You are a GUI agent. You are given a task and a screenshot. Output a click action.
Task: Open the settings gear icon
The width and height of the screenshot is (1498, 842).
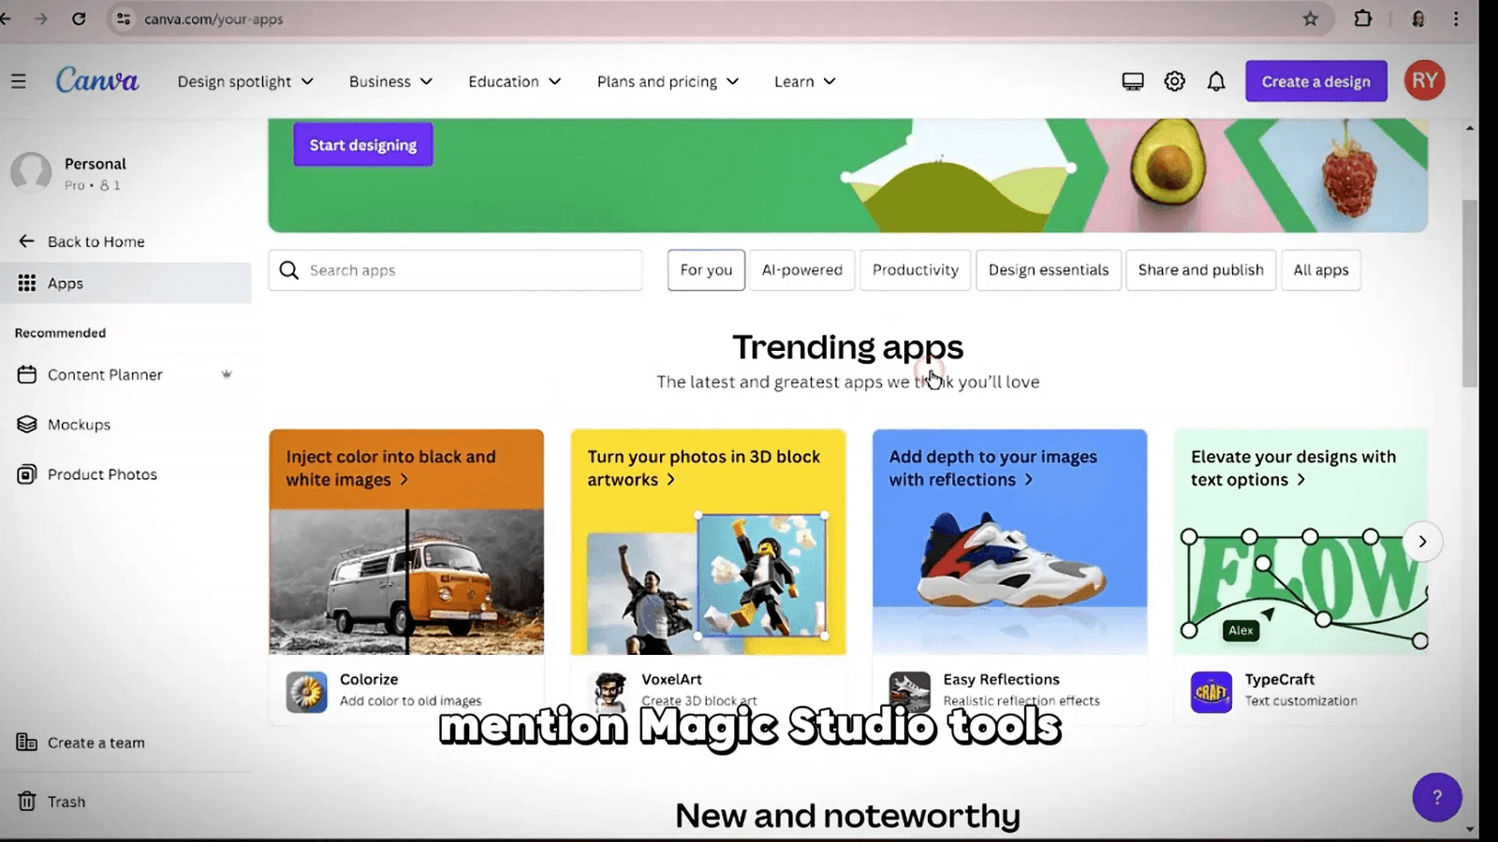click(1174, 81)
